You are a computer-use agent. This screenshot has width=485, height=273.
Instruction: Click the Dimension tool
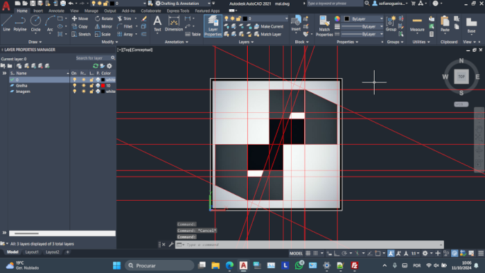174,24
